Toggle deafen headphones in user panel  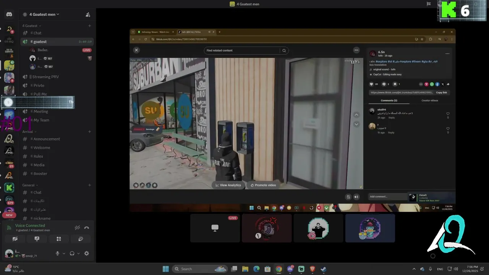pyautogui.click(x=72, y=253)
